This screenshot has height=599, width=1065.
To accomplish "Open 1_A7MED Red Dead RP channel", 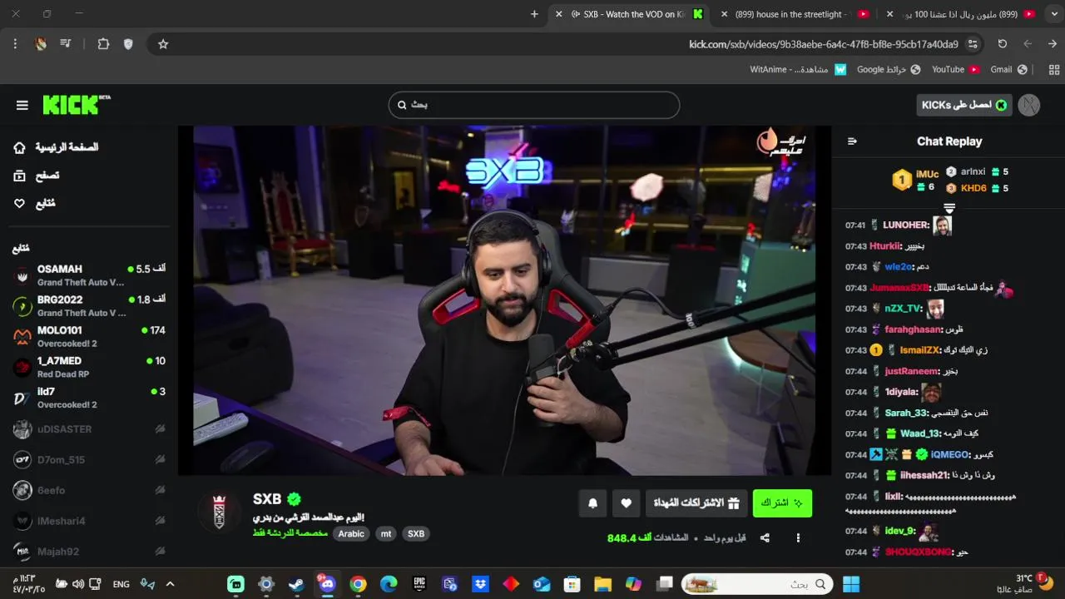I will (89, 367).
